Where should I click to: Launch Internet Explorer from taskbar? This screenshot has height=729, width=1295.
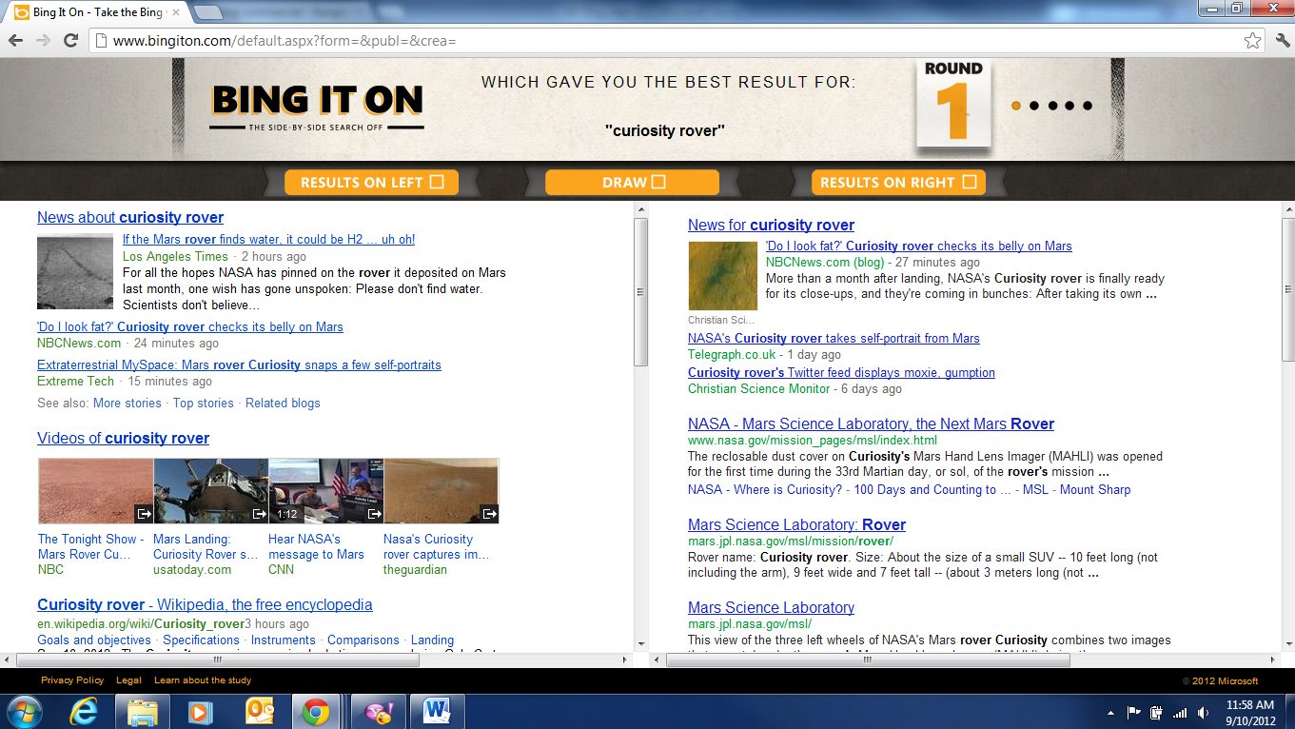pyautogui.click(x=85, y=711)
